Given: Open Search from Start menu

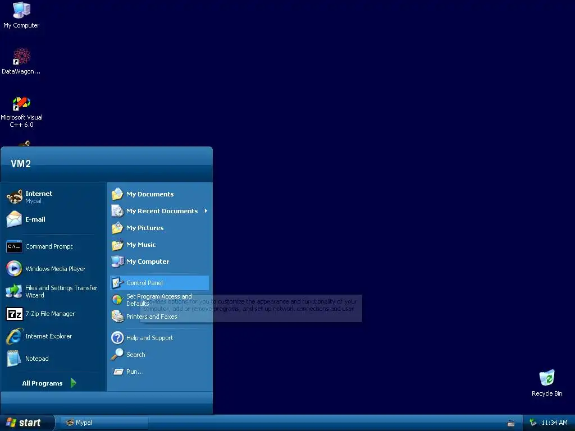Looking at the screenshot, I should pyautogui.click(x=159, y=355).
